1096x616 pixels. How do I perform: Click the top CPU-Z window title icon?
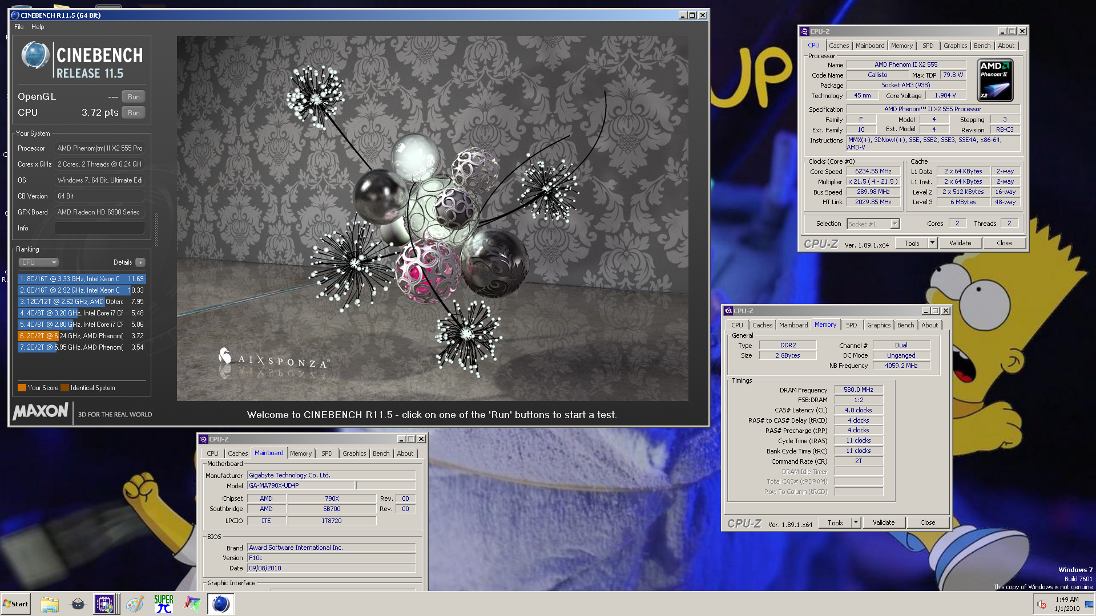(x=805, y=31)
